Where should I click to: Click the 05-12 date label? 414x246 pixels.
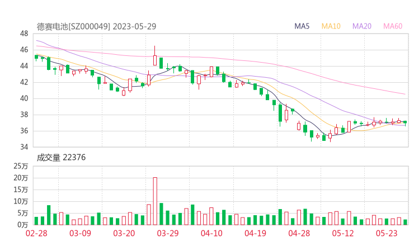(x=343, y=233)
